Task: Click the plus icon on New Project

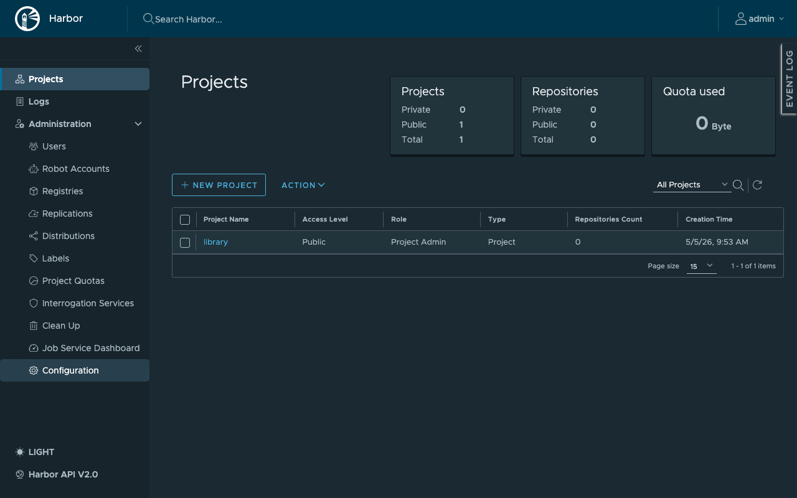Action: pyautogui.click(x=185, y=185)
